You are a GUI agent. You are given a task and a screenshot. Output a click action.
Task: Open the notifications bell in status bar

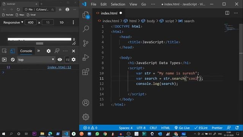tap(237, 128)
